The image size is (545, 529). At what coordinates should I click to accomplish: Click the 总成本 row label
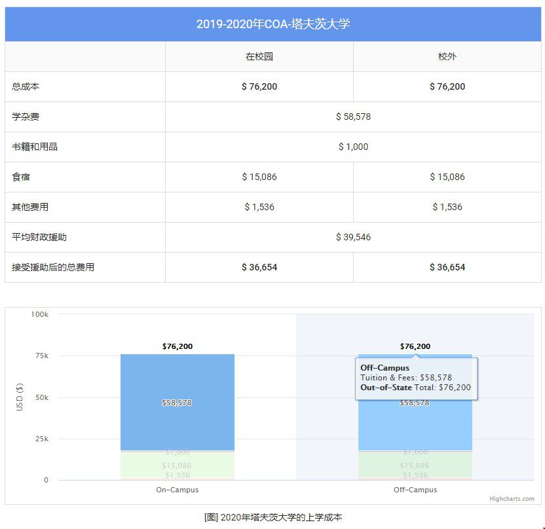pyautogui.click(x=26, y=86)
